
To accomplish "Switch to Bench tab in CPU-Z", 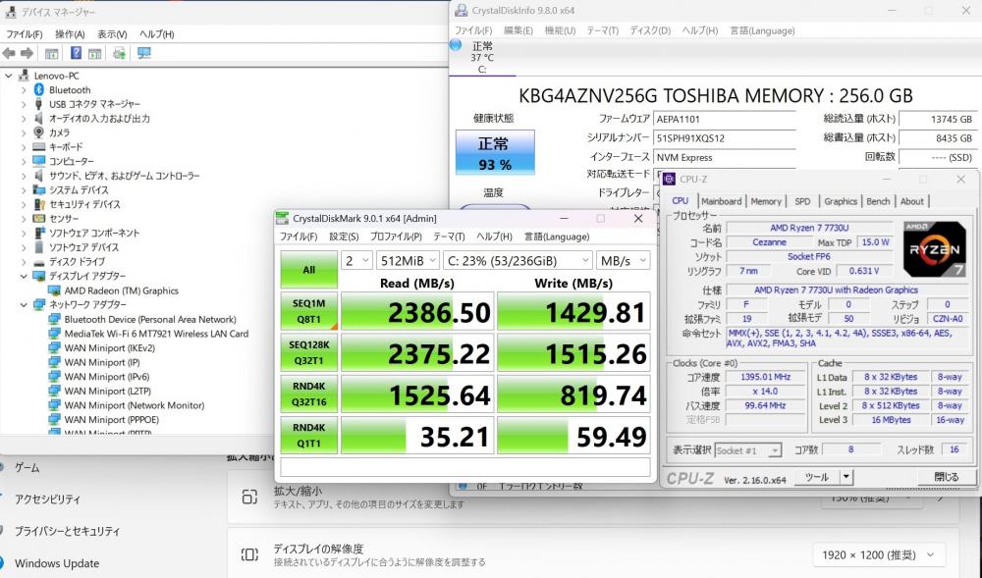I will click(x=877, y=201).
